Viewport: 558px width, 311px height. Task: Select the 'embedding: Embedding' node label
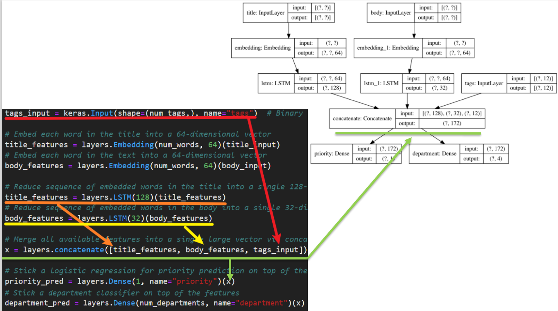tap(263, 48)
